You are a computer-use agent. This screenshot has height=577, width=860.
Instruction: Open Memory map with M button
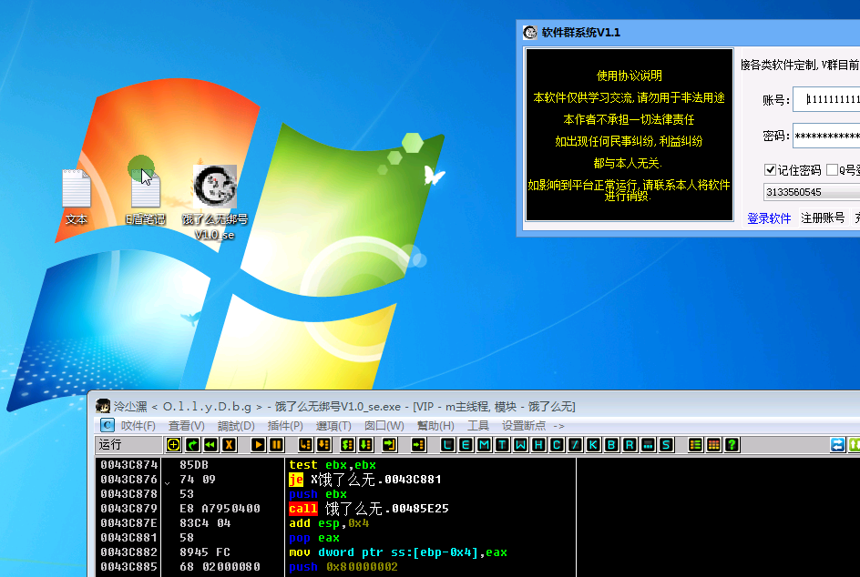484,445
